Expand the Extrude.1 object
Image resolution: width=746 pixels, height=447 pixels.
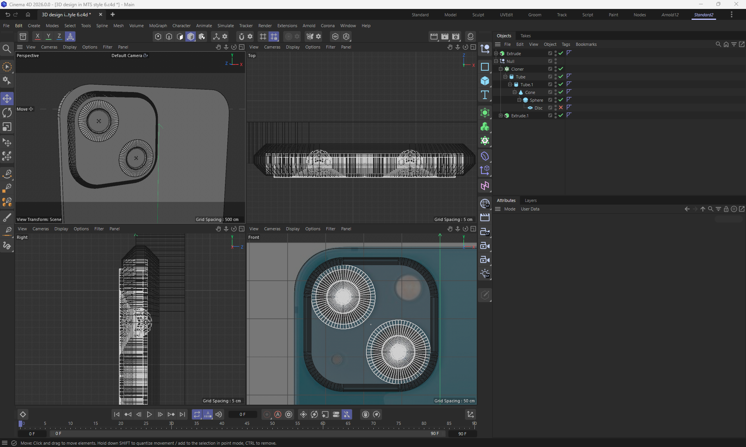[x=501, y=115]
